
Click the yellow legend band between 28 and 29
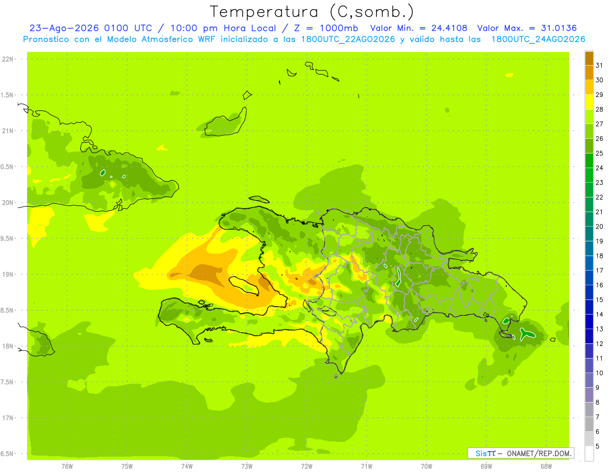point(589,102)
